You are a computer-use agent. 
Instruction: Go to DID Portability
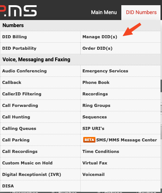pos(19,48)
